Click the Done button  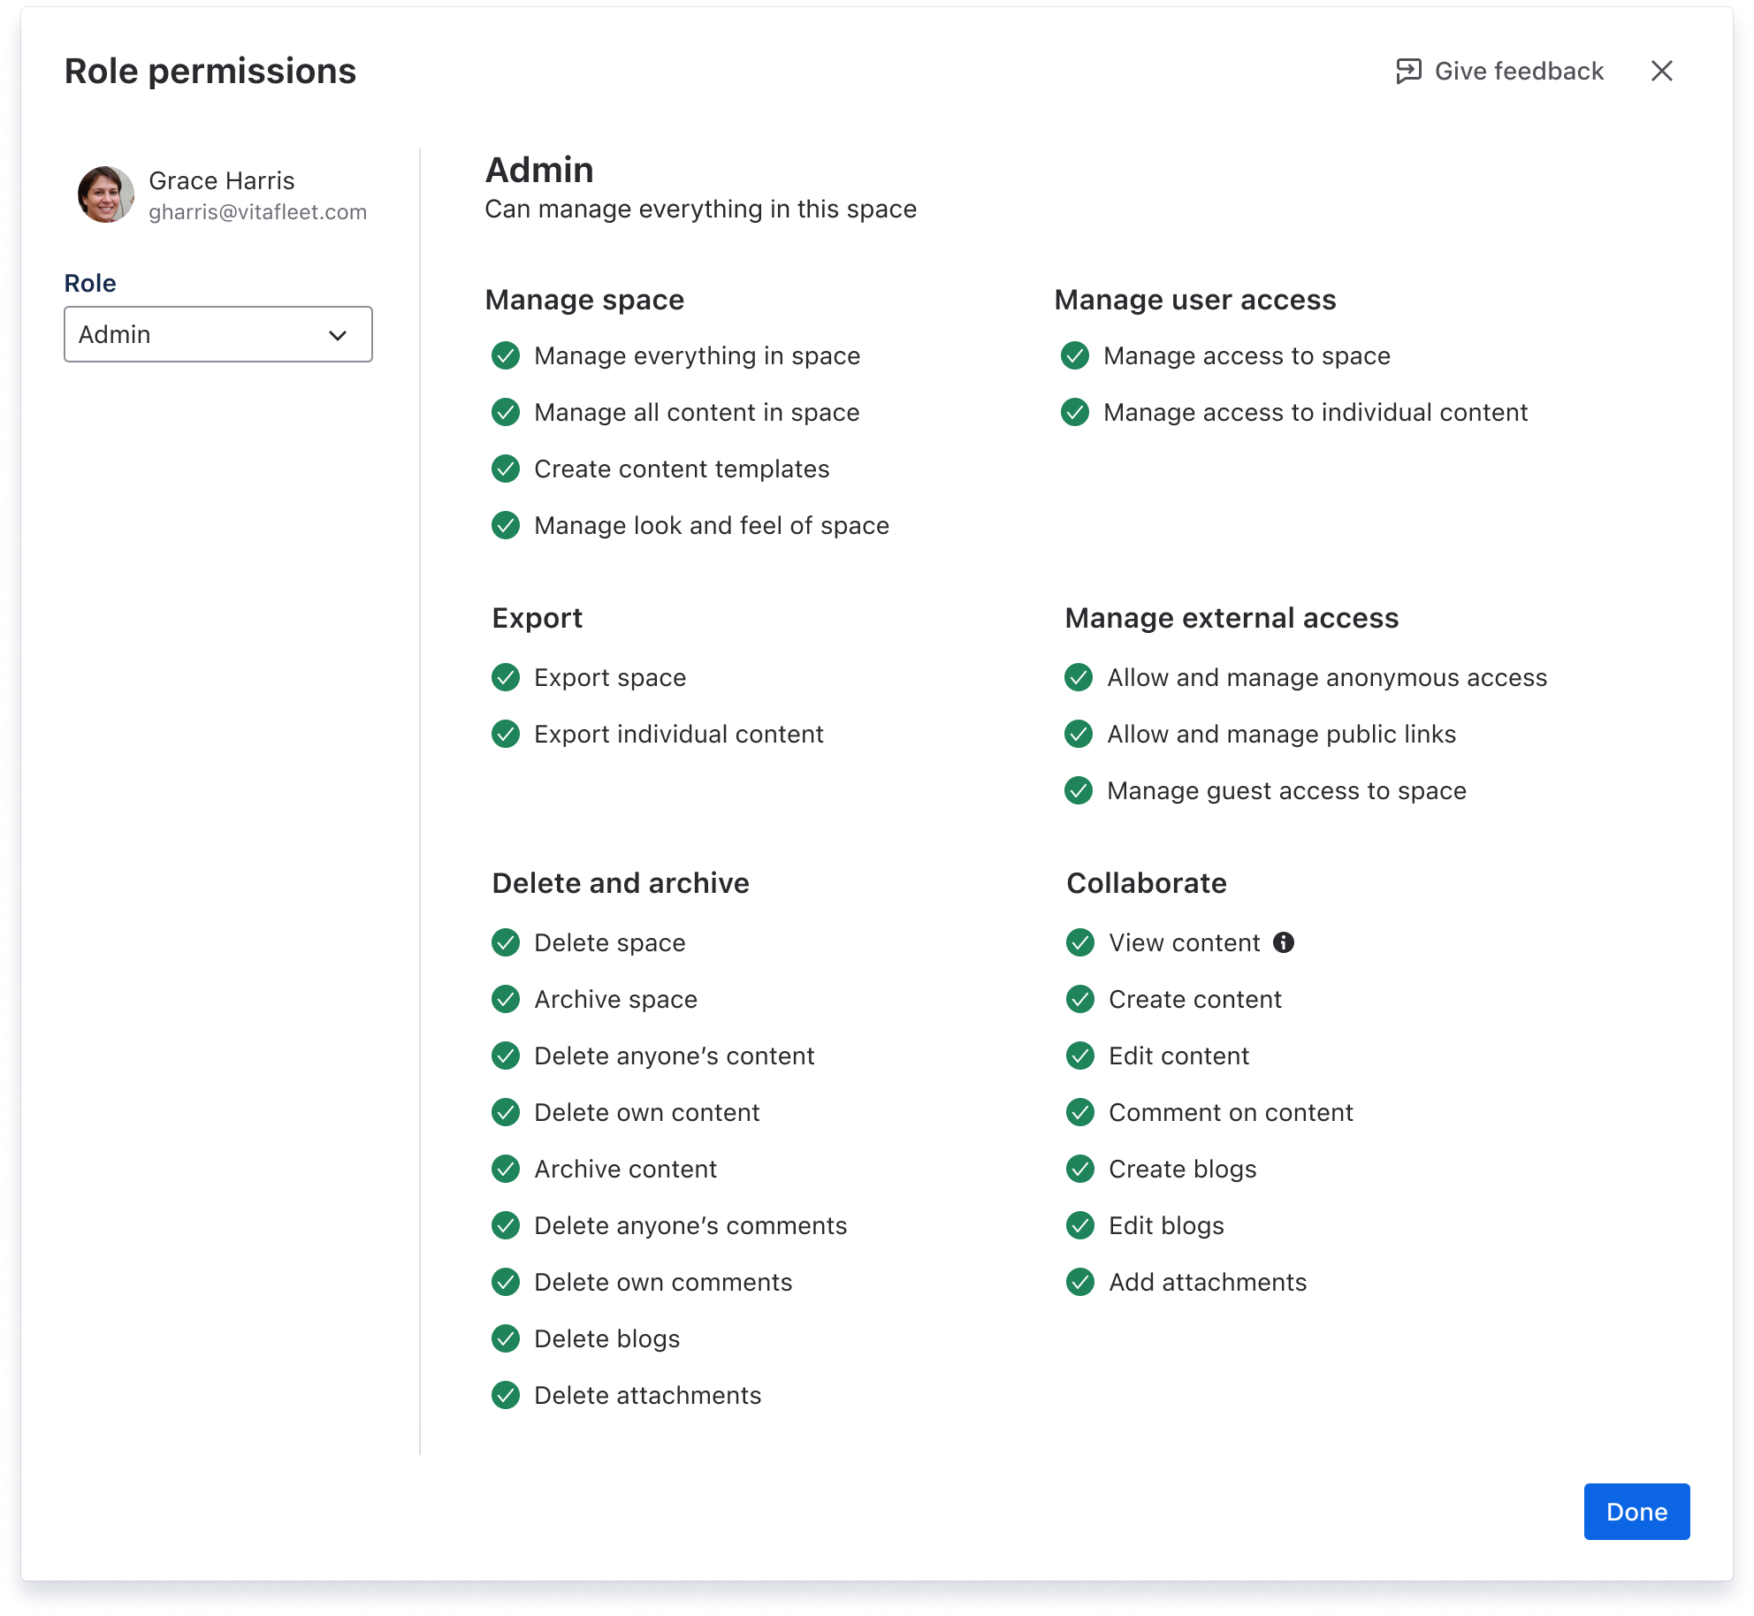1636,1512
